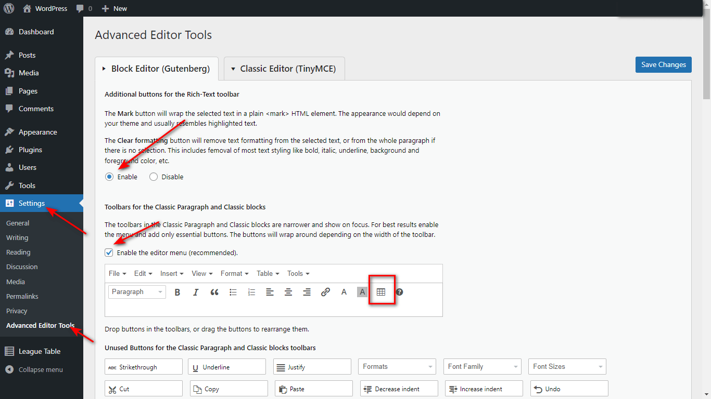Open the Permalinks settings link
Screen dimensions: 711x399
click(x=22, y=296)
